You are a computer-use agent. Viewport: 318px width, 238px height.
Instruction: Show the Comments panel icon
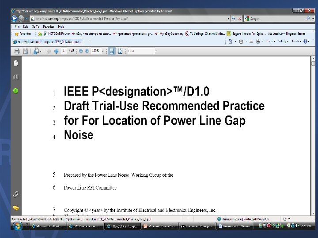pos(16,208)
